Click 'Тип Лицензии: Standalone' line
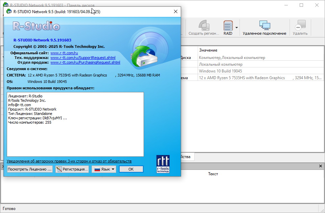This screenshot has width=325, height=213. [30, 114]
